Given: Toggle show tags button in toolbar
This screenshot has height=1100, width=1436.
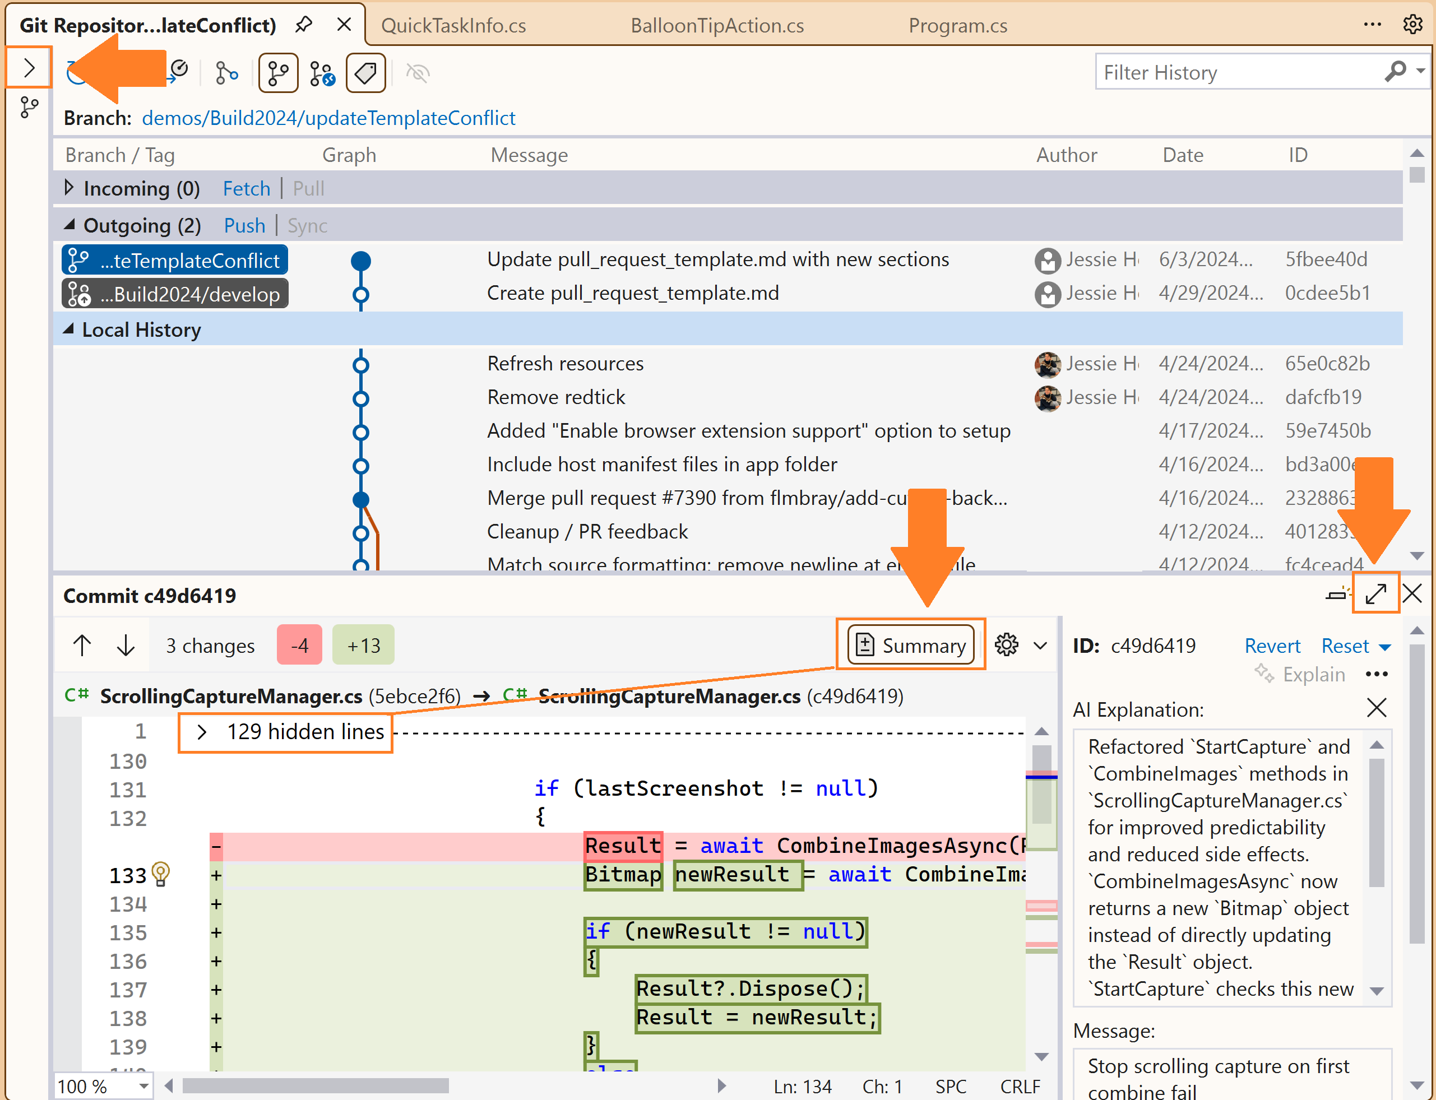Looking at the screenshot, I should (x=365, y=73).
